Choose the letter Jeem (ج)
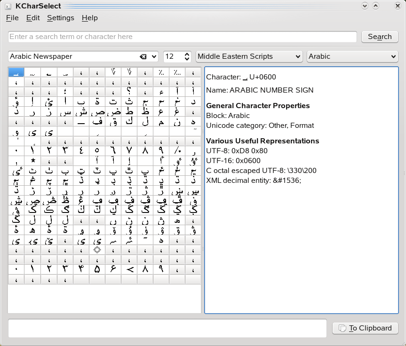The height and width of the screenshot is (346, 406). click(x=145, y=102)
